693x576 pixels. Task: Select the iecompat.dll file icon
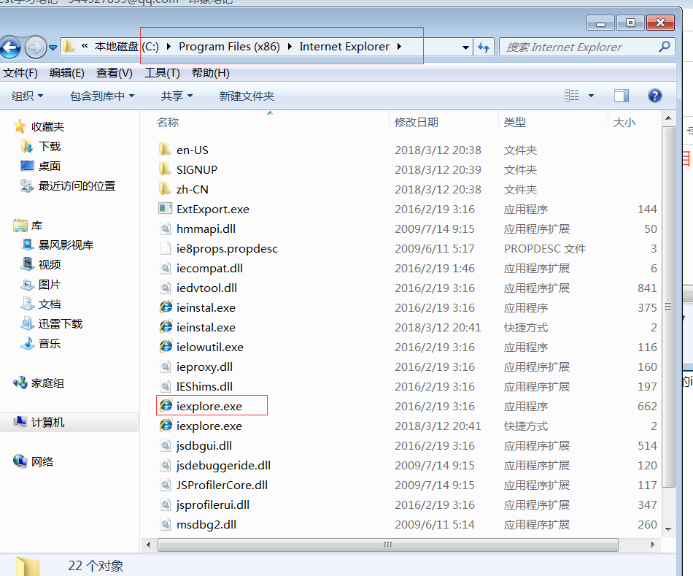(x=166, y=268)
